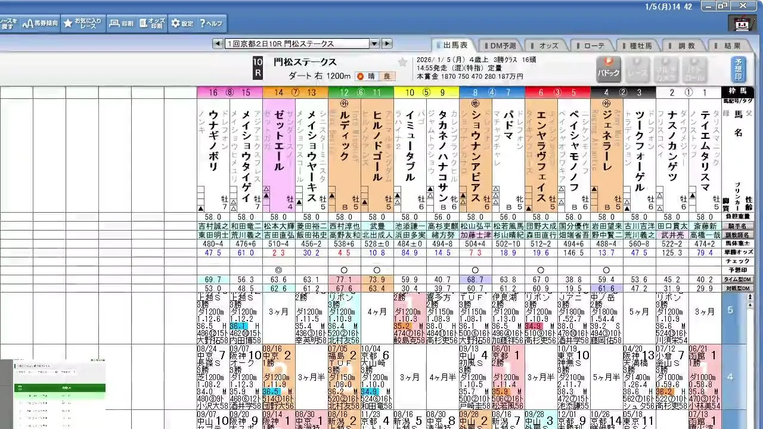Open the ヘルプ help item
763x429 pixels.
click(x=210, y=23)
